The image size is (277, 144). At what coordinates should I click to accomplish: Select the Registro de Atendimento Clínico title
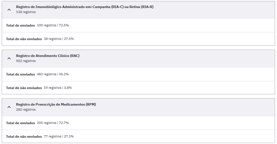pyautogui.click(x=48, y=56)
